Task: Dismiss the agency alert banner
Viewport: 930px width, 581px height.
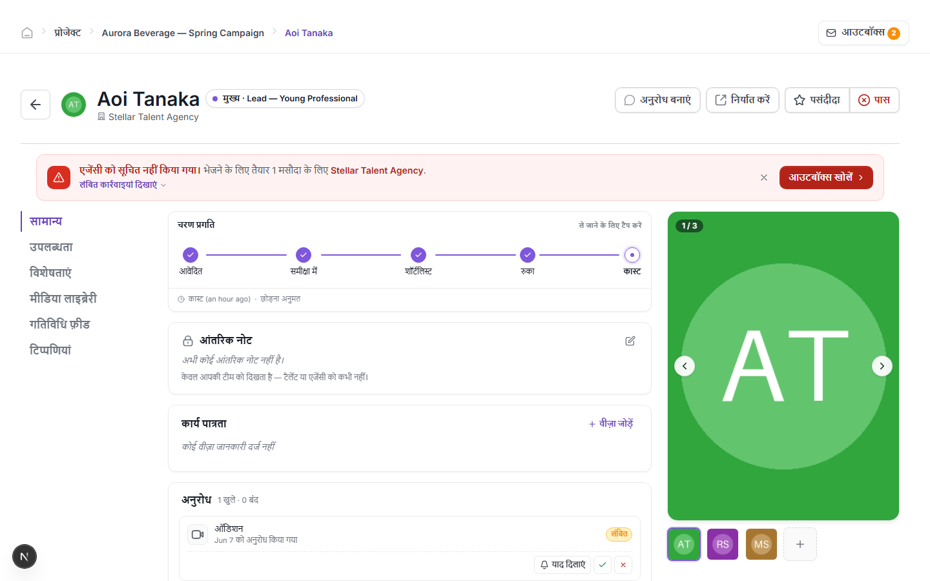Action: pos(764,178)
